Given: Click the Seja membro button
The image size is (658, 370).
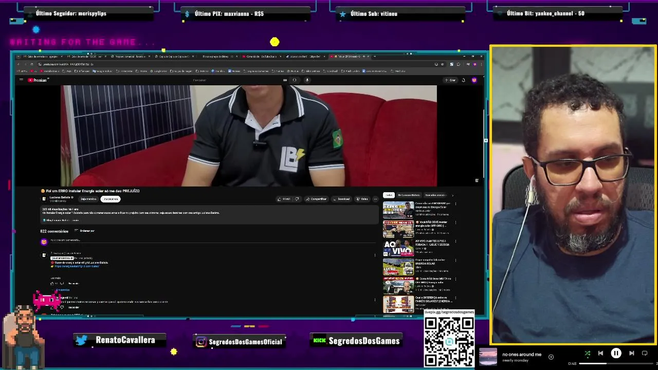Looking at the screenshot, I should pos(88,199).
